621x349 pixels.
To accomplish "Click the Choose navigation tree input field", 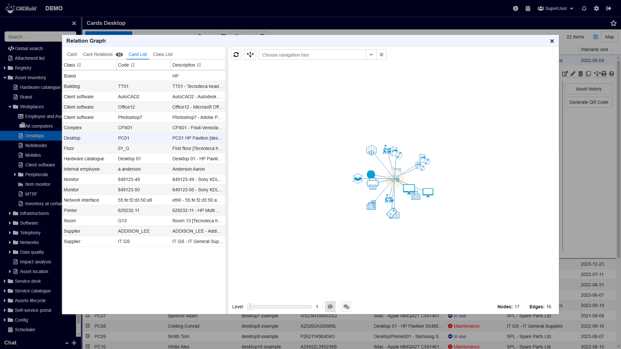I will (312, 55).
